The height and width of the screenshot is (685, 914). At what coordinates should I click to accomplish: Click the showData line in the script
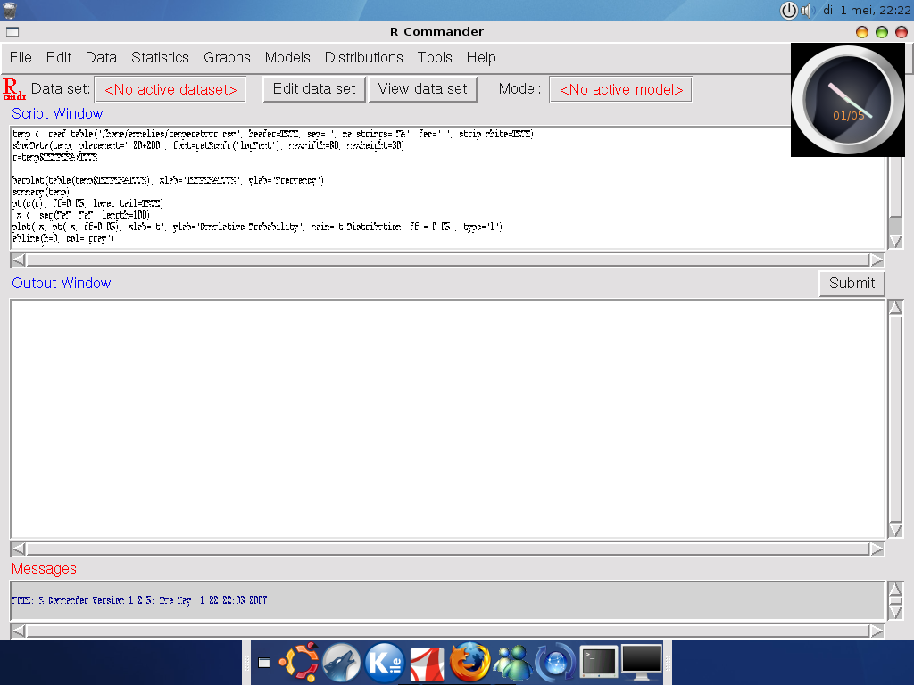click(208, 145)
